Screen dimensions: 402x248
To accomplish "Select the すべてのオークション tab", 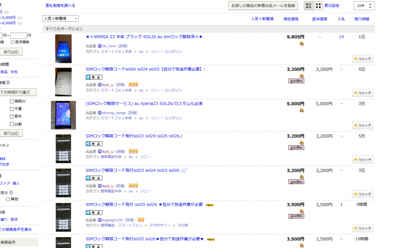I will [x=64, y=29].
